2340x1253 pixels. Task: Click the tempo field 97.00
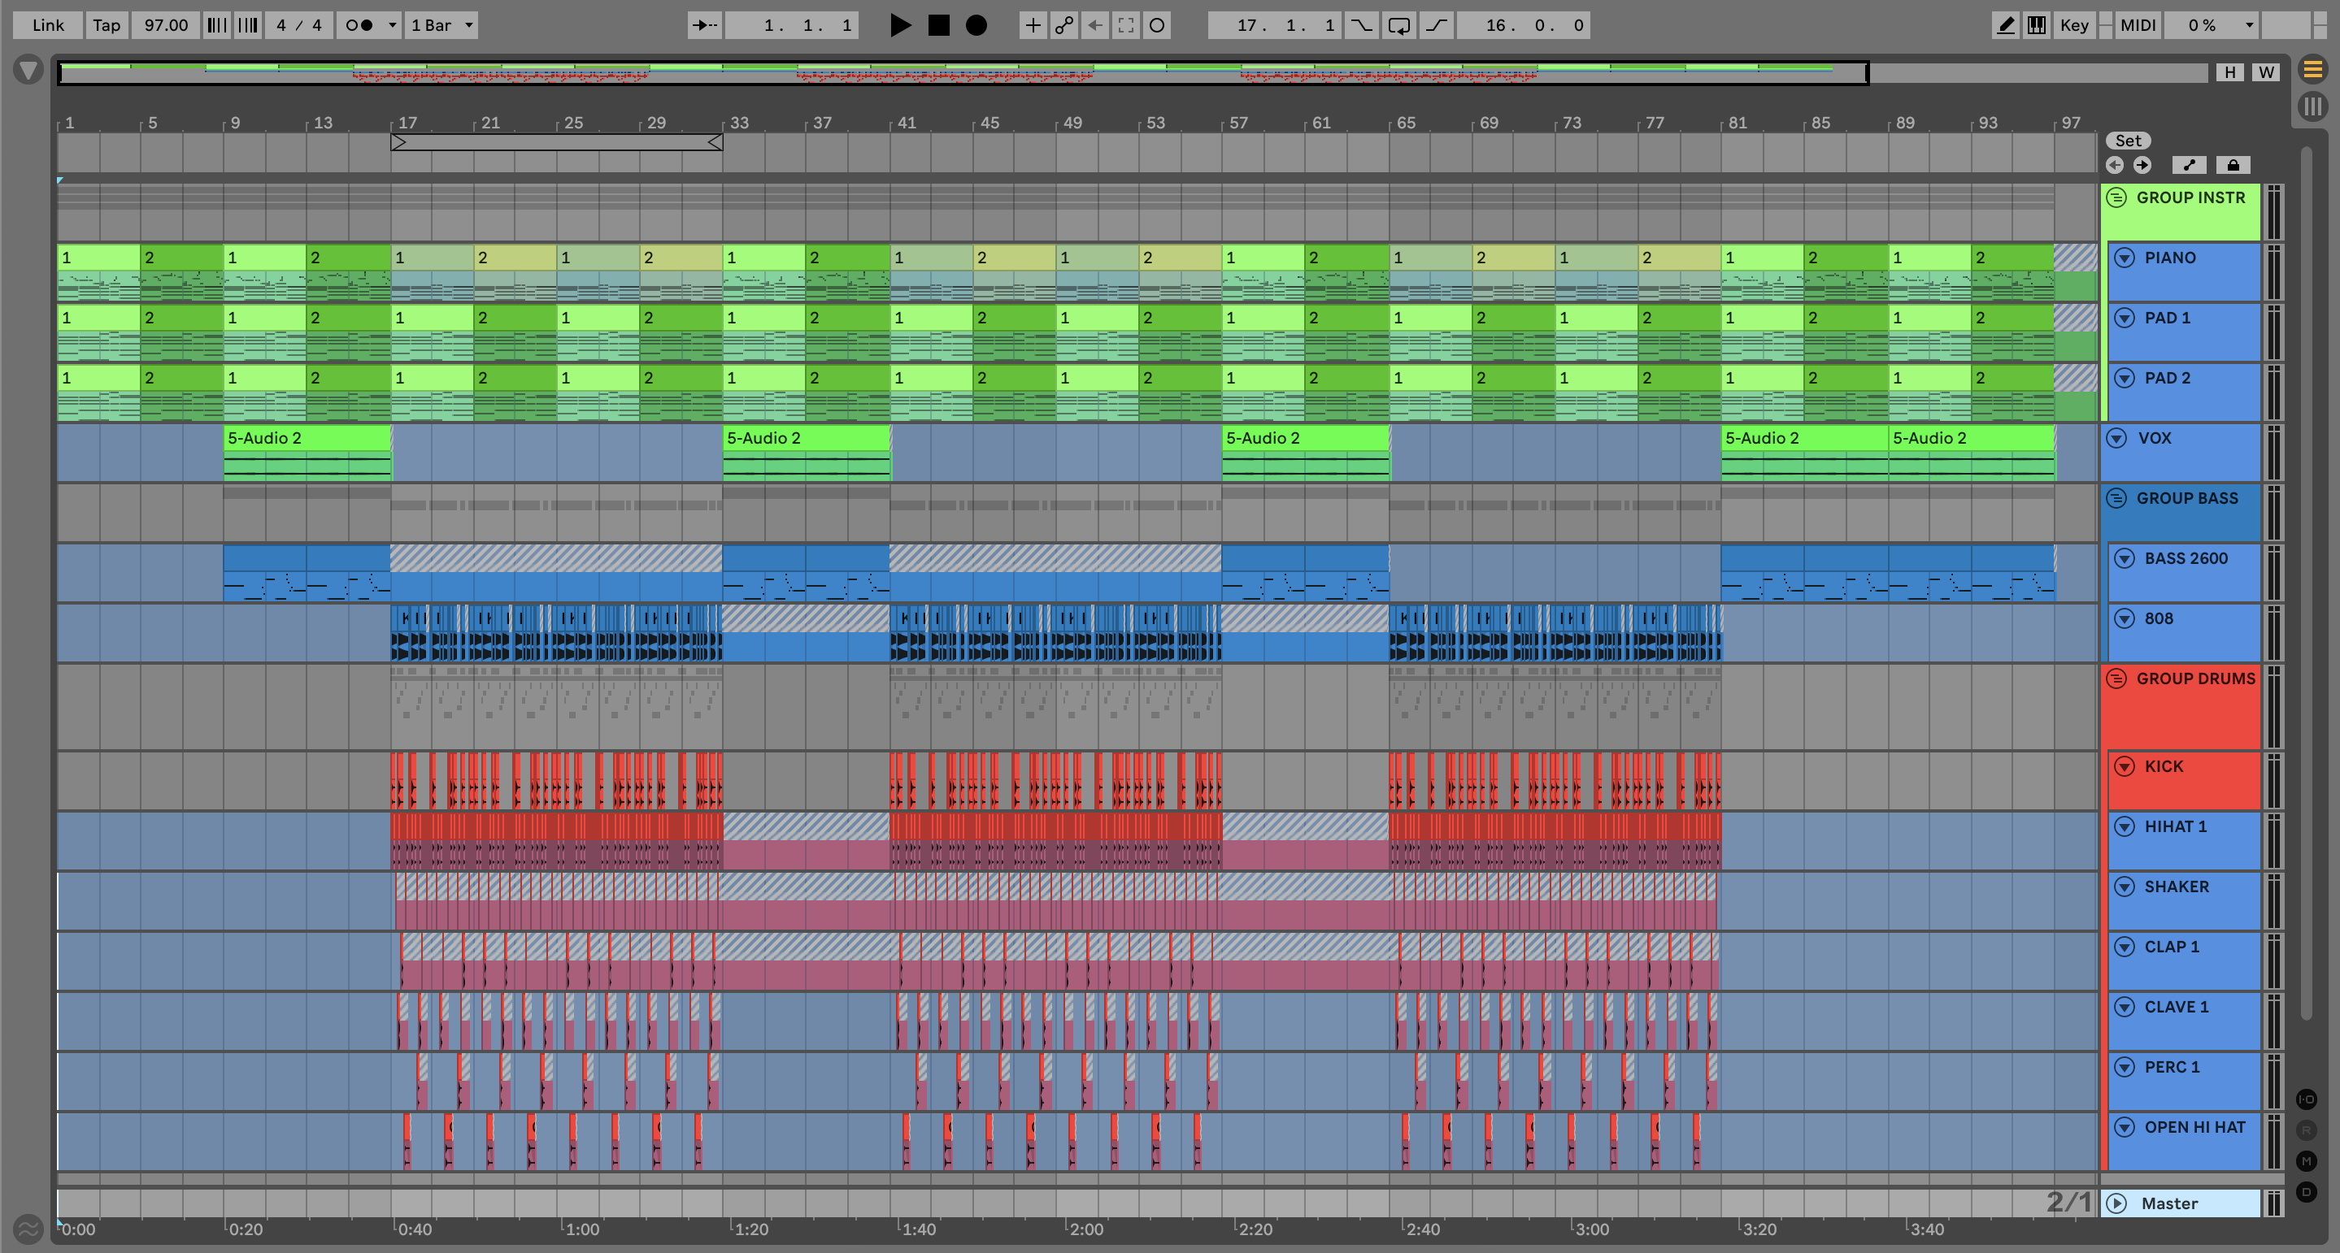click(166, 25)
